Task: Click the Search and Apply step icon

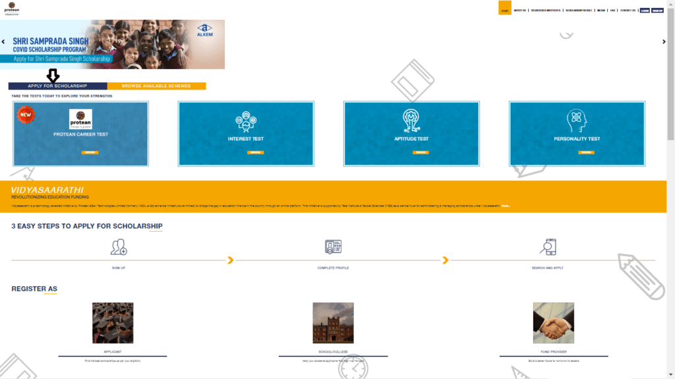Action: [548, 247]
